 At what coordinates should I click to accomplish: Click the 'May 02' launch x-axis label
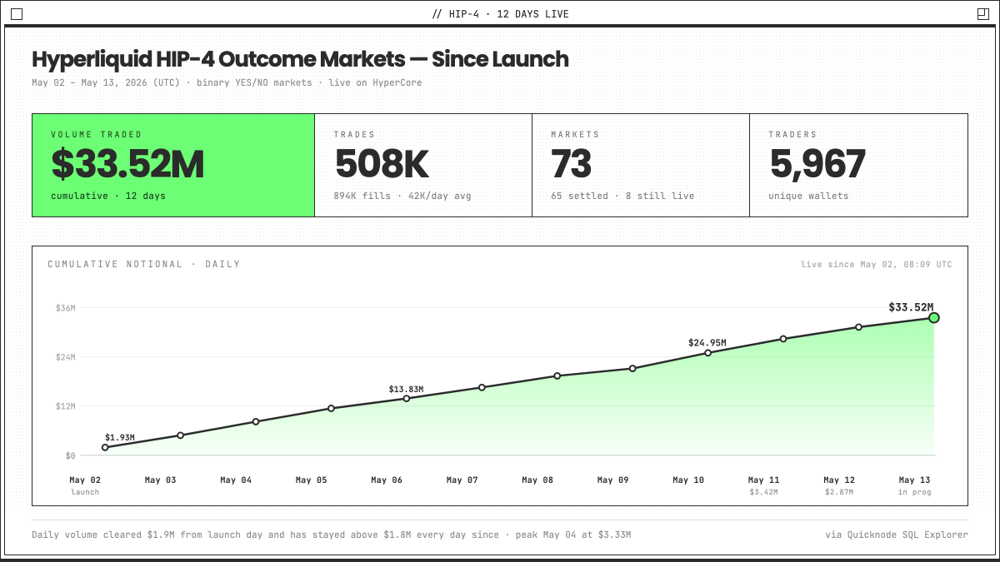click(x=85, y=480)
